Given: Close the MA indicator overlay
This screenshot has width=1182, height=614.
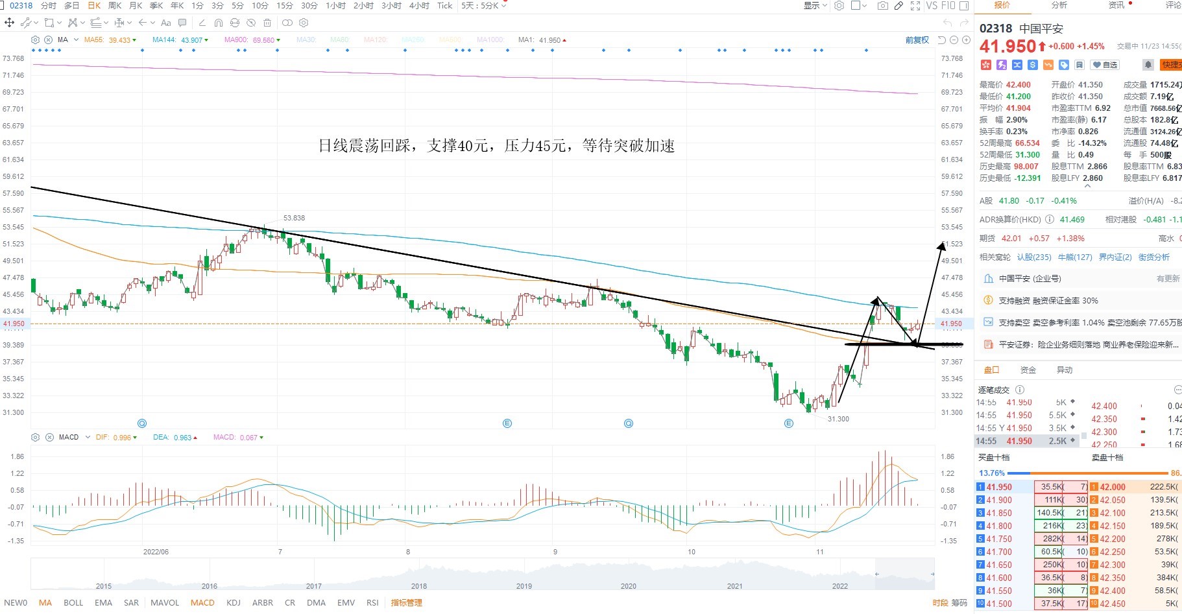Looking at the screenshot, I should coord(49,40).
